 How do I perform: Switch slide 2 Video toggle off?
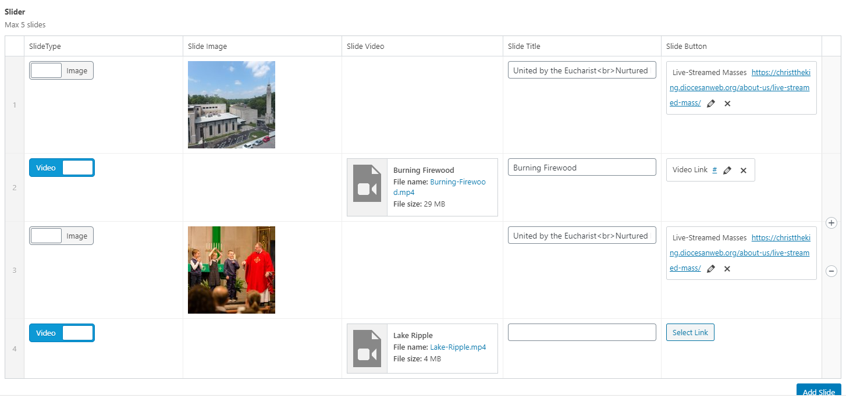pyautogui.click(x=61, y=168)
